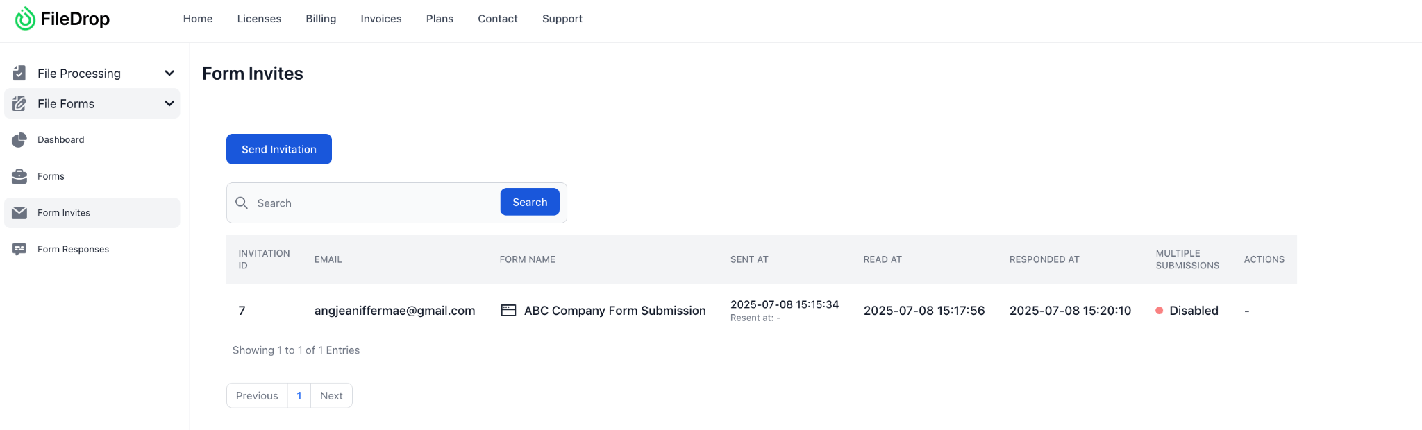Click the FileDrop logo icon
Viewport: 1422px width, 430px height.
(x=25, y=19)
